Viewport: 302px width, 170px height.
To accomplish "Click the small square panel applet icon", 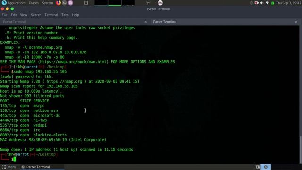I will [x=86, y=3].
